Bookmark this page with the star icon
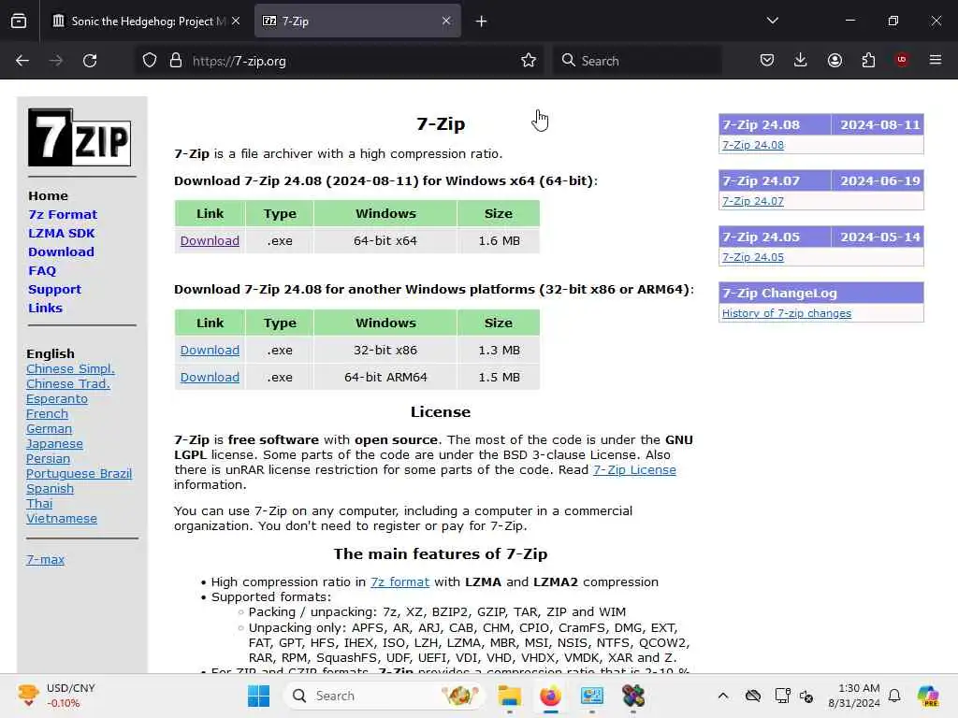Viewport: 958px width, 718px height. 529,61
